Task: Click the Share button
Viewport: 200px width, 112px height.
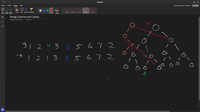Action: tap(196, 6)
